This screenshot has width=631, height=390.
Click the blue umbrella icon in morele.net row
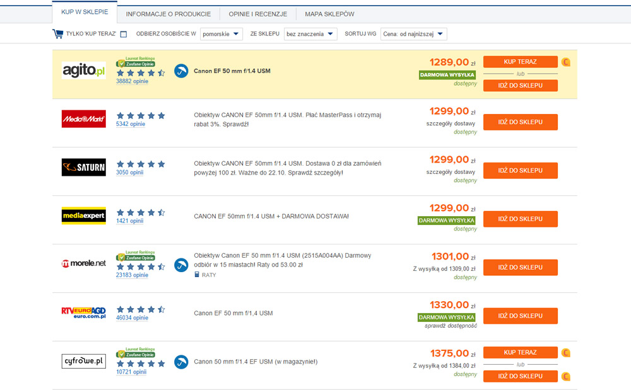[181, 265]
